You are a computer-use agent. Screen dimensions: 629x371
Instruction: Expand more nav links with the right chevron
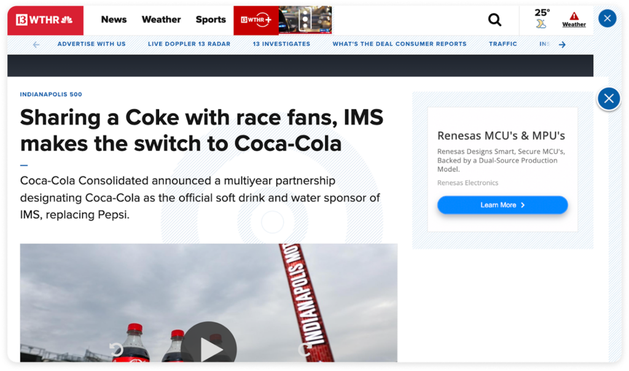562,44
